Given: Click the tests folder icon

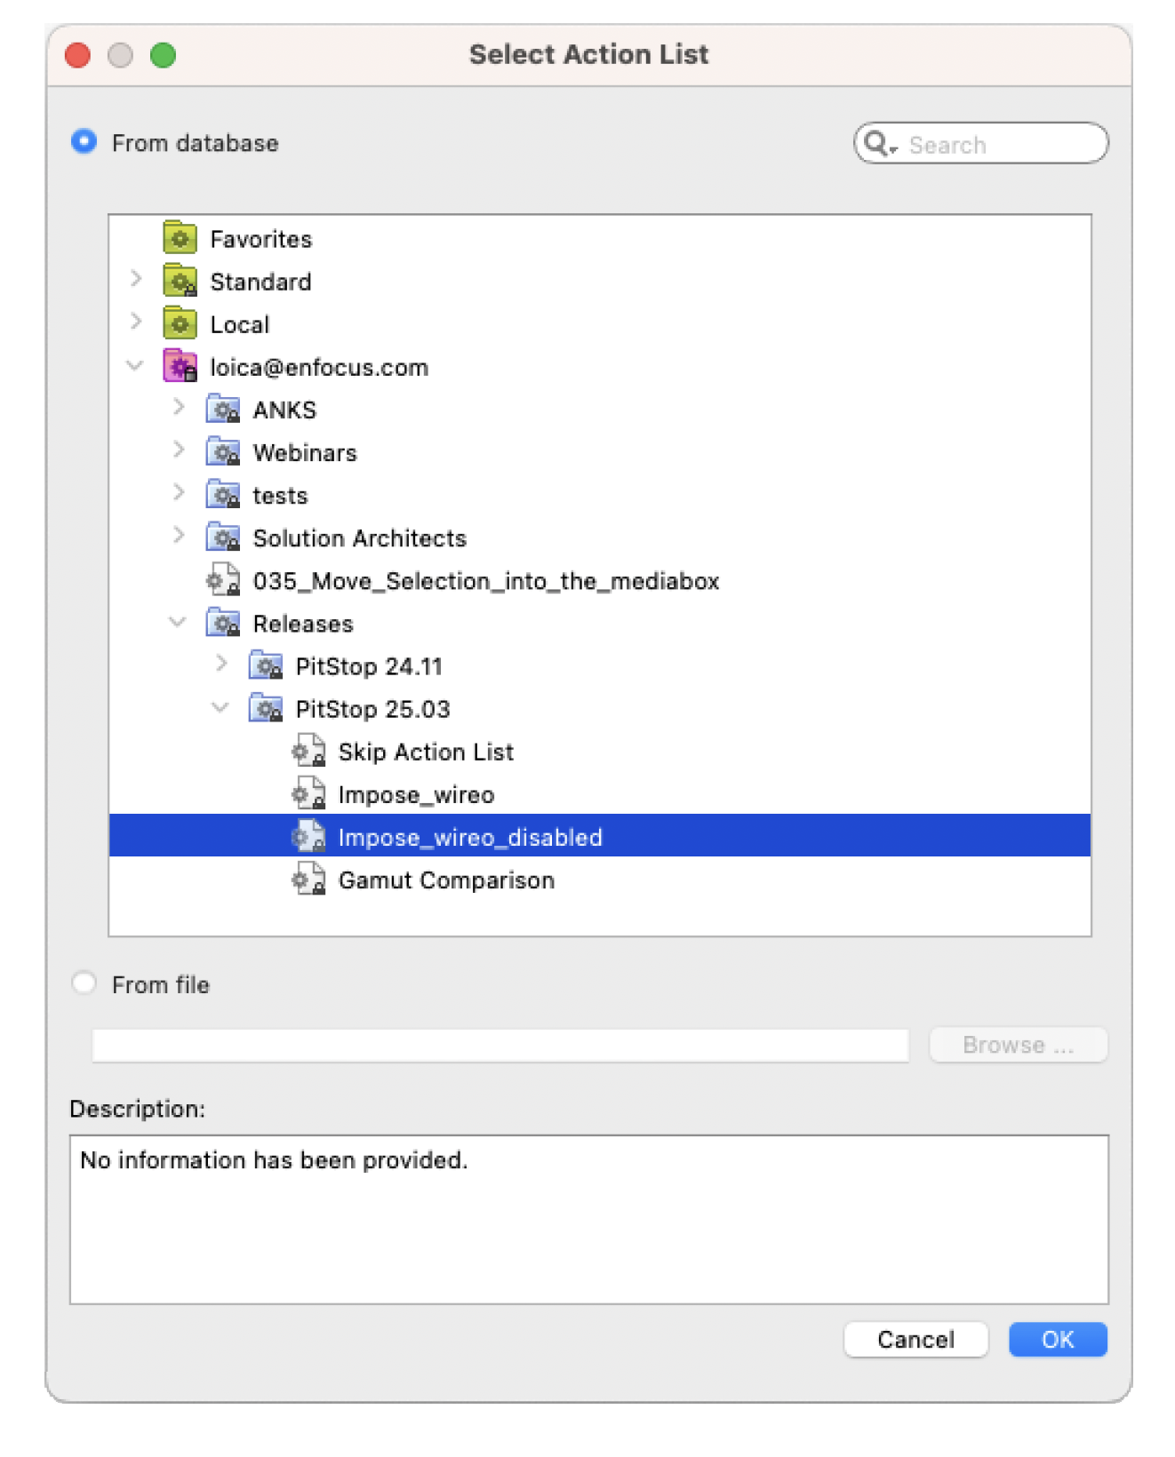Looking at the screenshot, I should [223, 494].
